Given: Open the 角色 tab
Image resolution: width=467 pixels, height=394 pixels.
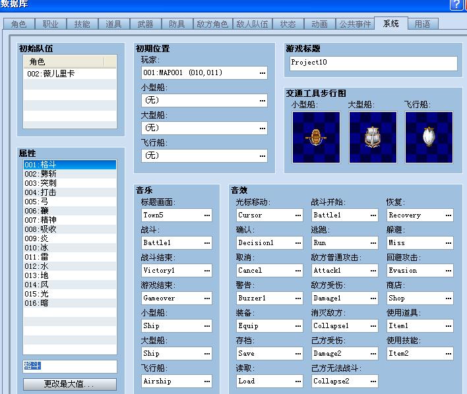Looking at the screenshot, I should point(18,24).
